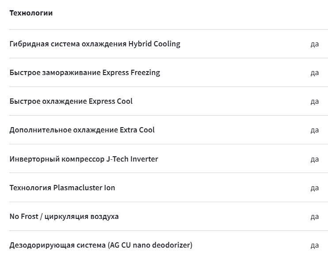This screenshot has width=328, height=256.
Task: Click 'да' value for J-Tech Inverter
Action: 315,159
